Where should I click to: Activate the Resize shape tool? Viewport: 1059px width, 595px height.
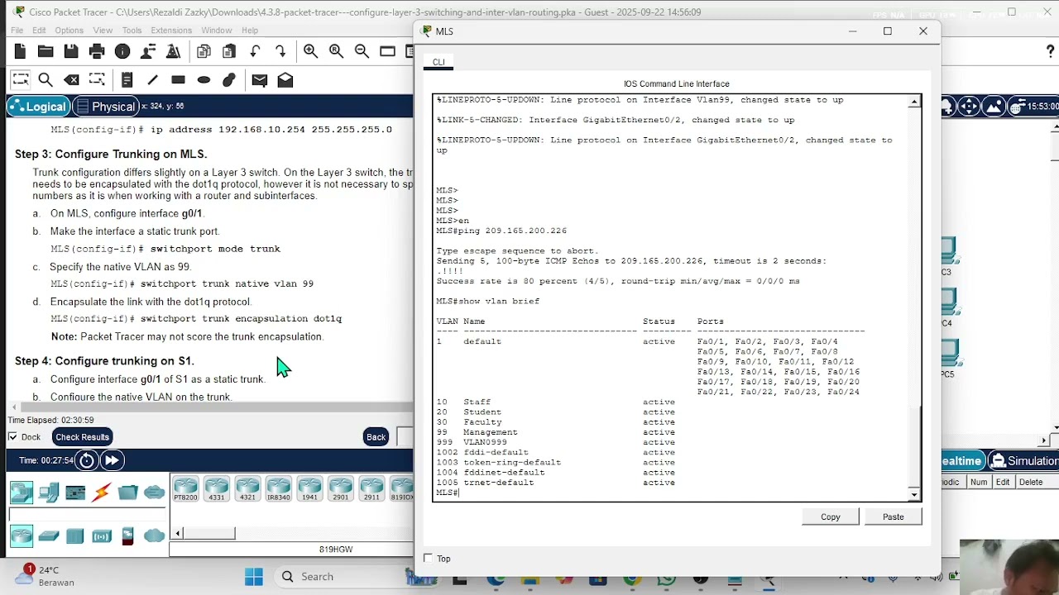(97, 80)
